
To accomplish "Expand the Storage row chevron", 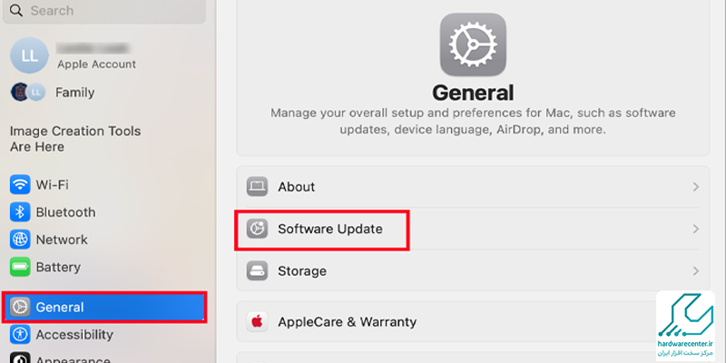I will 695,271.
